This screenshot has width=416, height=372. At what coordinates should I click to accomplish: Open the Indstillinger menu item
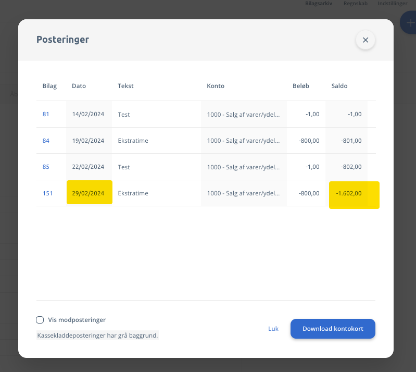tap(393, 3)
